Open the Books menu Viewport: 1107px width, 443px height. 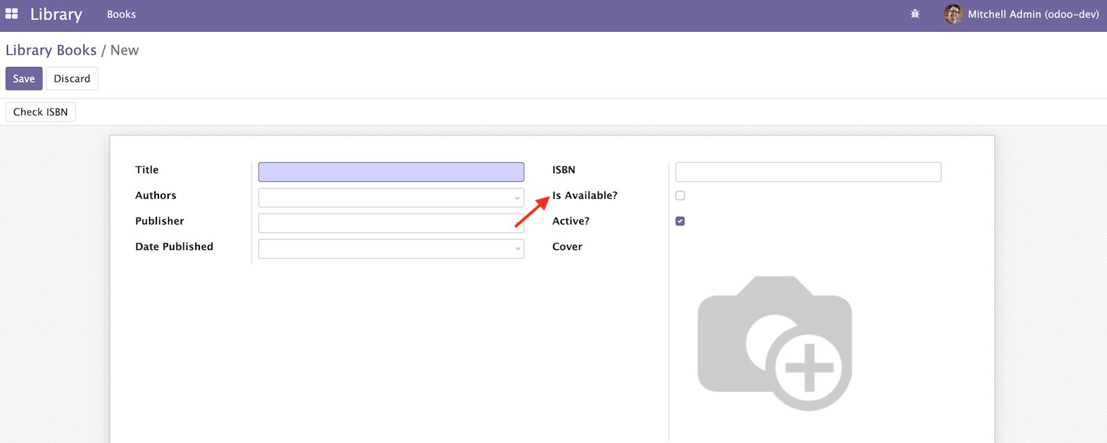click(121, 14)
